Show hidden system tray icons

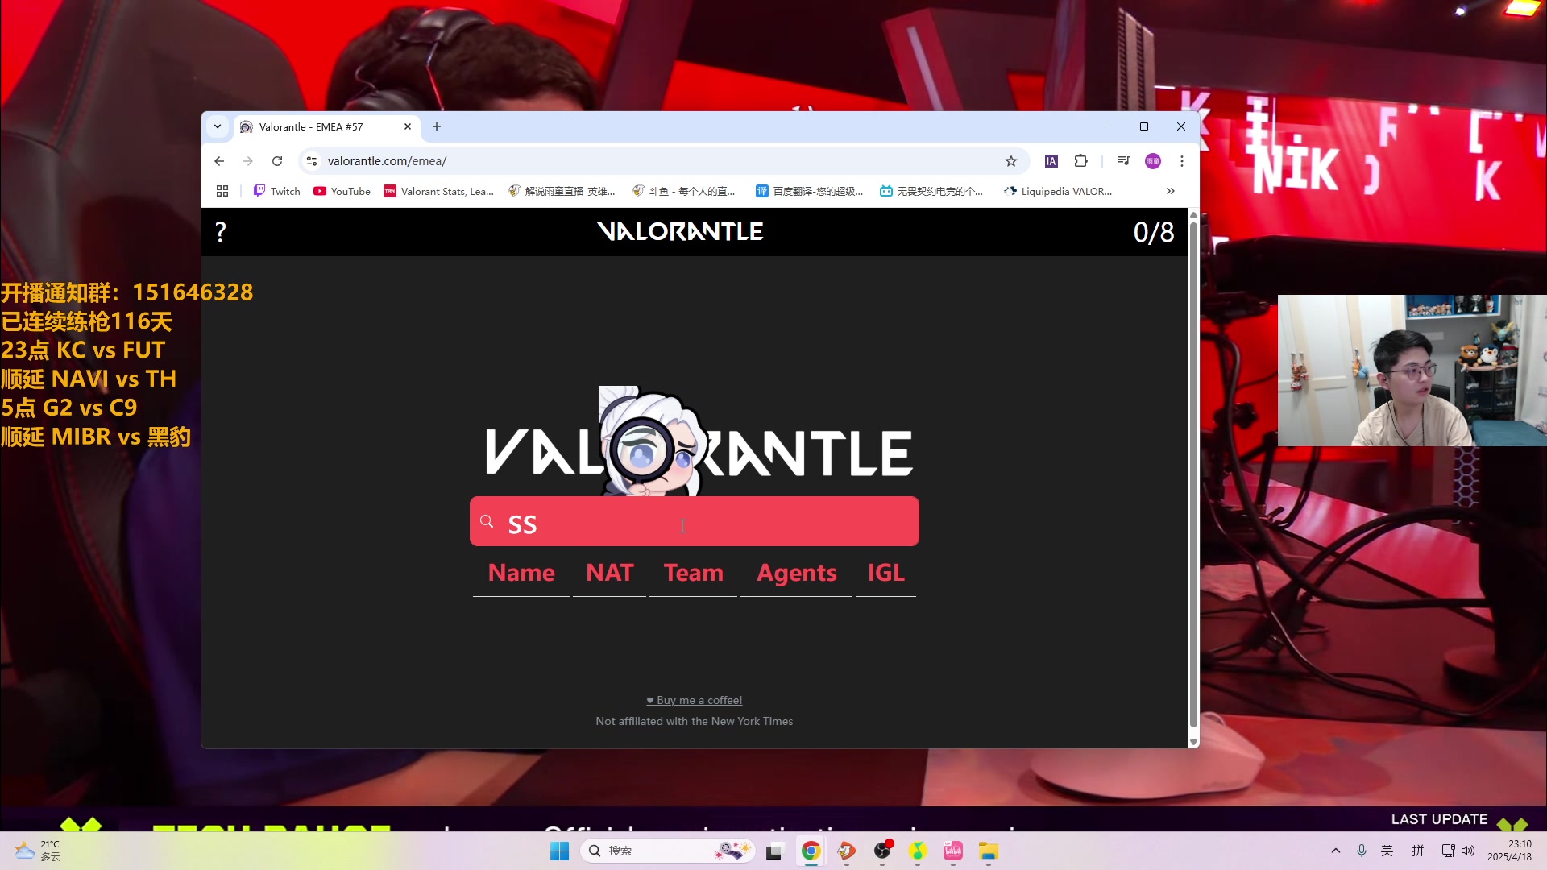[x=1336, y=851]
